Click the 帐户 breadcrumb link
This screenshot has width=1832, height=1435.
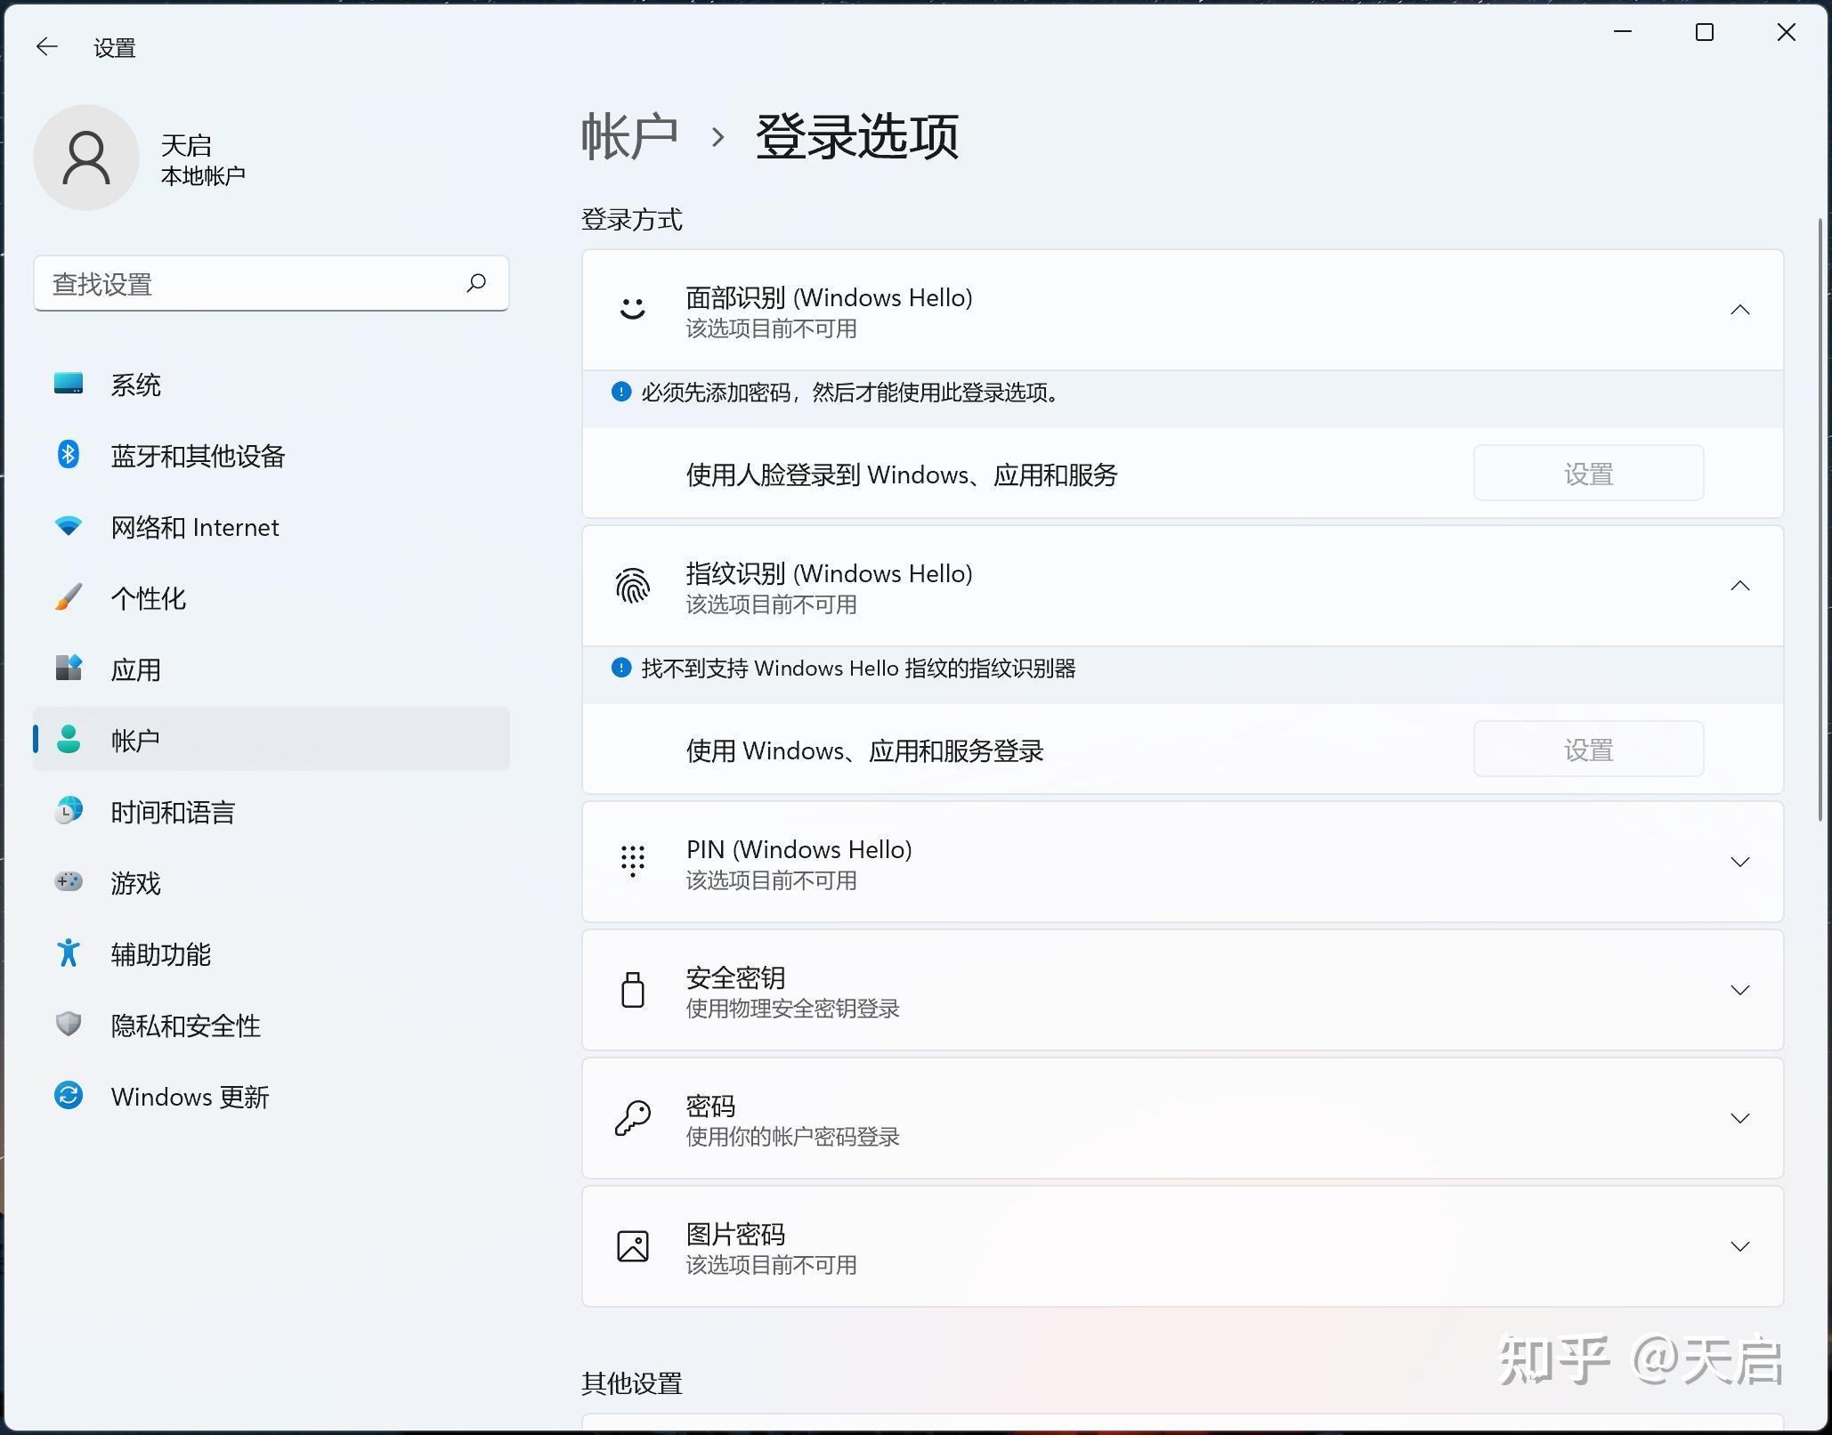629,136
